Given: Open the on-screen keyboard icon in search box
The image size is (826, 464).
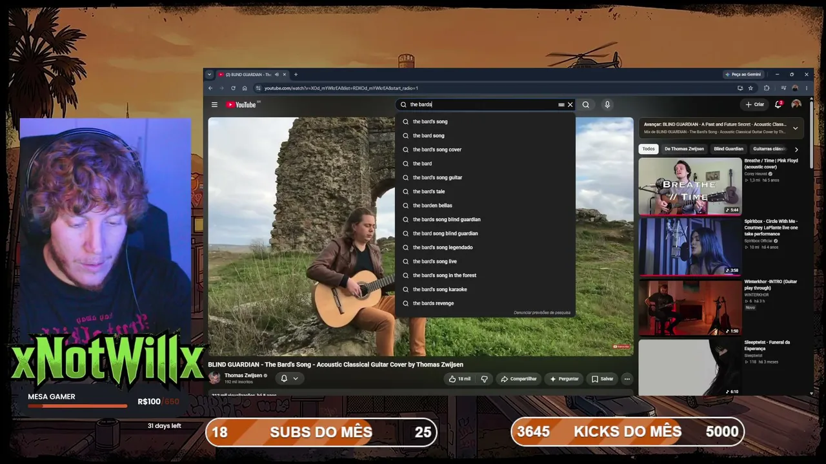Looking at the screenshot, I should (x=561, y=104).
